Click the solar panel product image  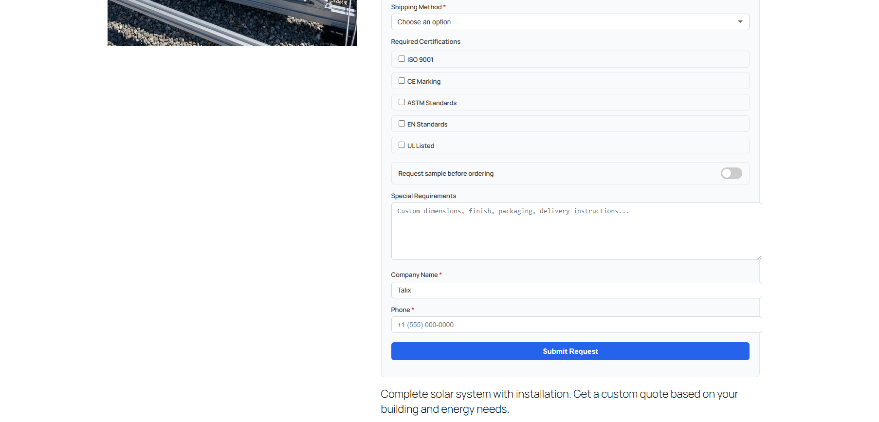(232, 23)
